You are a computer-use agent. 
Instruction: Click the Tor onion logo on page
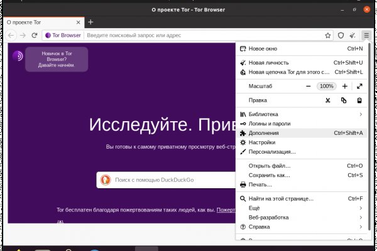pos(18,56)
